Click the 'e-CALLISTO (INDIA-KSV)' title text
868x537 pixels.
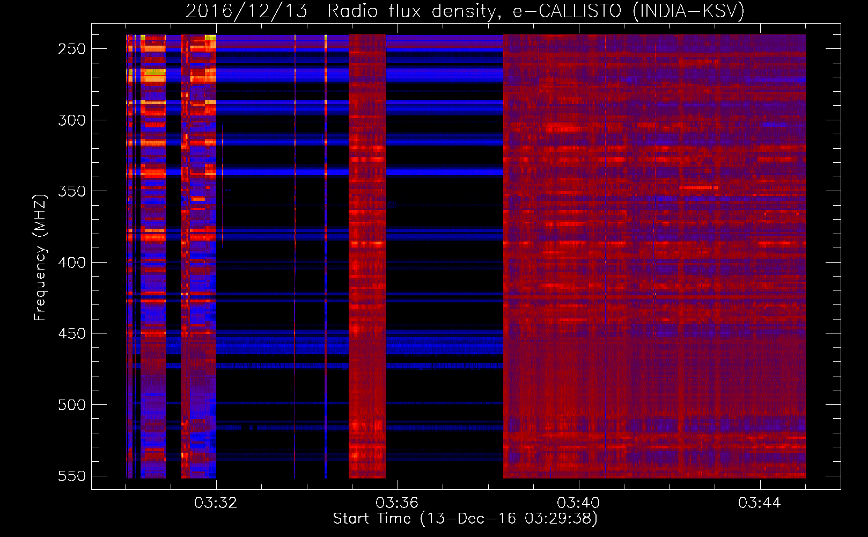629,11
